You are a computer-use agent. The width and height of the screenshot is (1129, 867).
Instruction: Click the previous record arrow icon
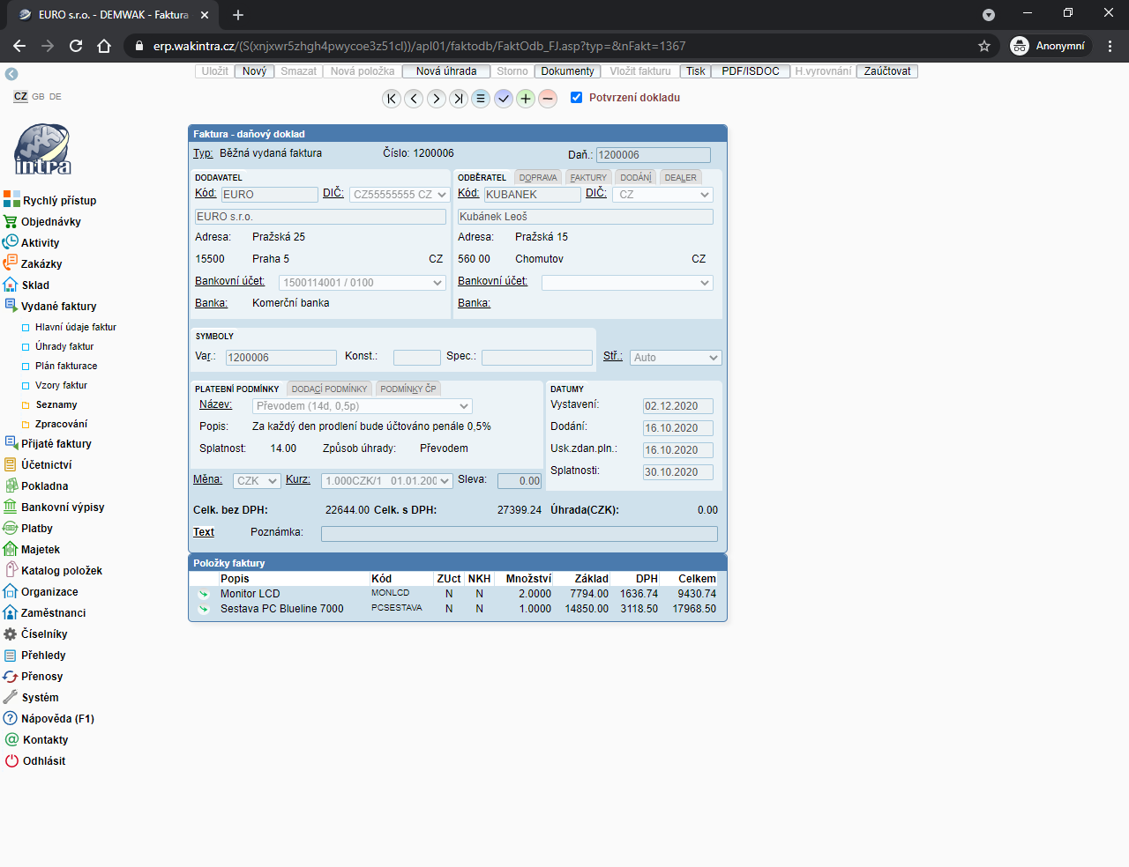(x=414, y=99)
